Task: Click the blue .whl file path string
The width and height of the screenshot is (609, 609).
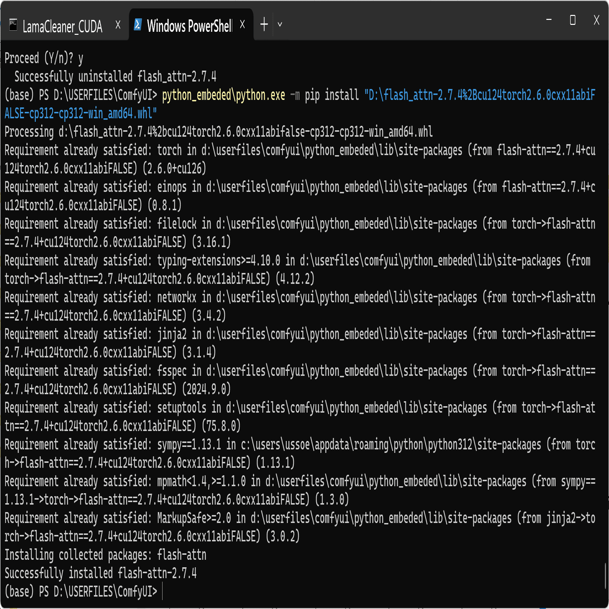Action: coord(479,95)
